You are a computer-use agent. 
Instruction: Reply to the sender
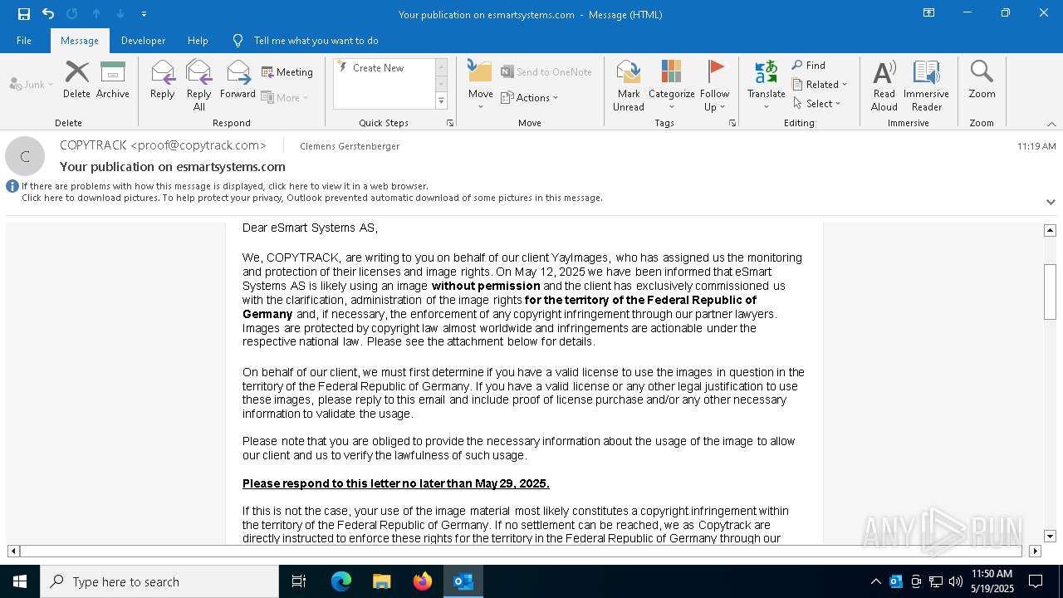[x=163, y=81]
